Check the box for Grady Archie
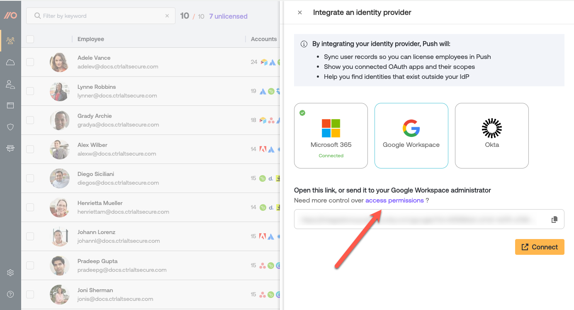Viewport: 574px width, 310px height. coord(30,120)
